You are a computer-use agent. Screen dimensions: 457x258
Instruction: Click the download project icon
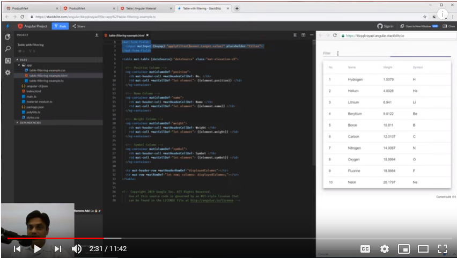pyautogui.click(x=97, y=35)
